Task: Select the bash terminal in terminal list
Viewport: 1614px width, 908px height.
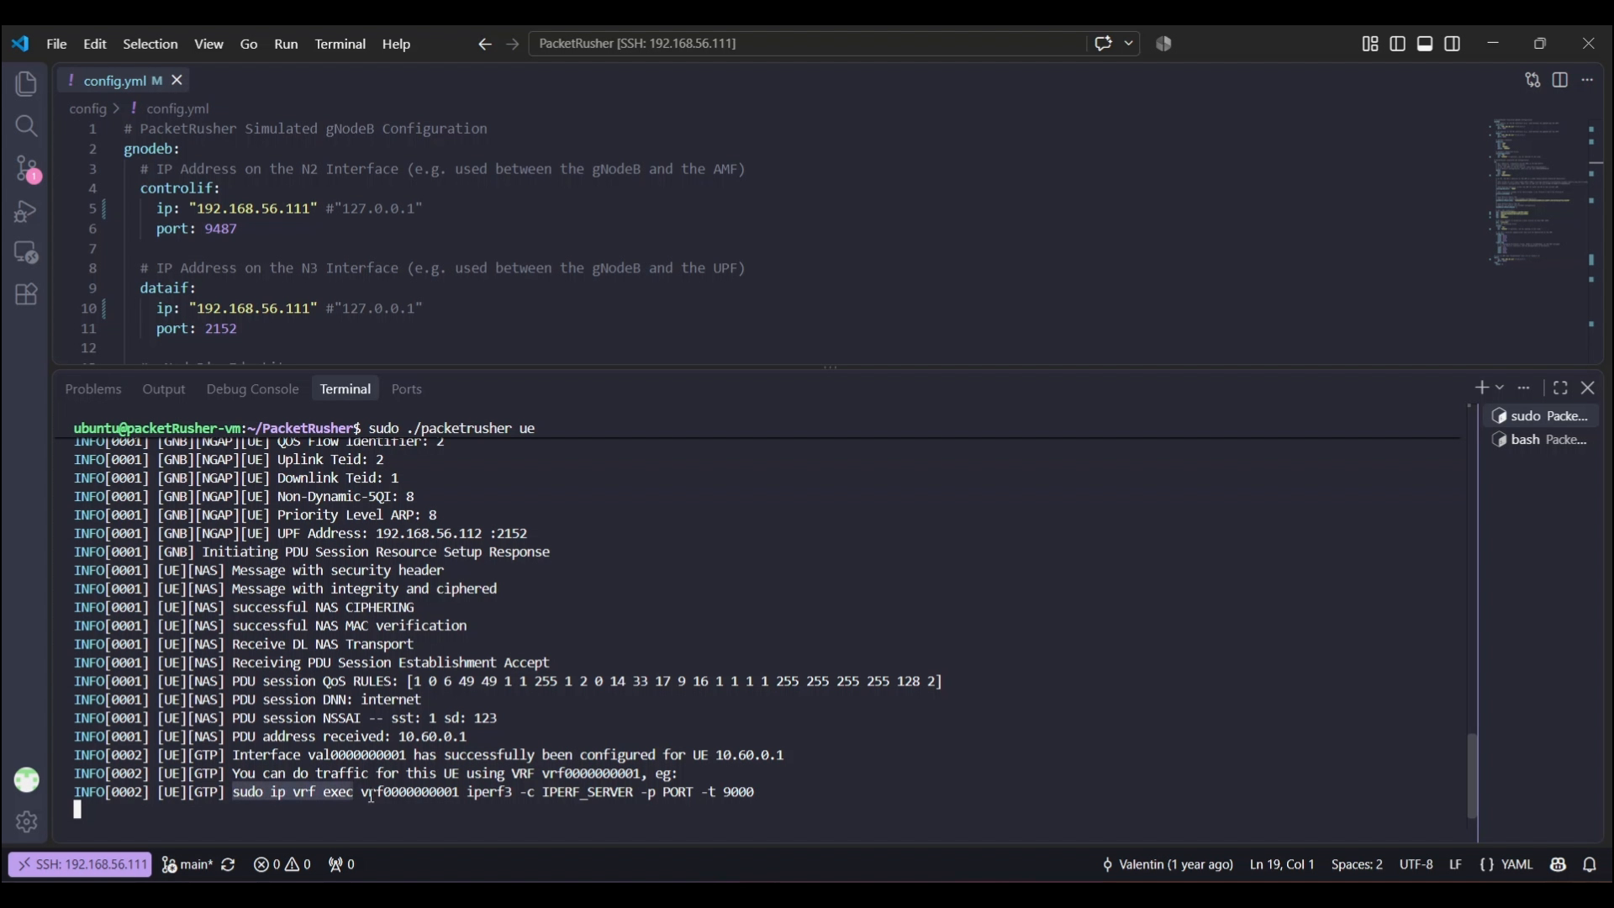Action: point(1541,440)
